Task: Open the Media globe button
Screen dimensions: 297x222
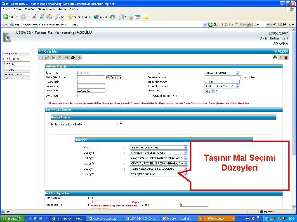Action: pyautogui.click(x=96, y=17)
